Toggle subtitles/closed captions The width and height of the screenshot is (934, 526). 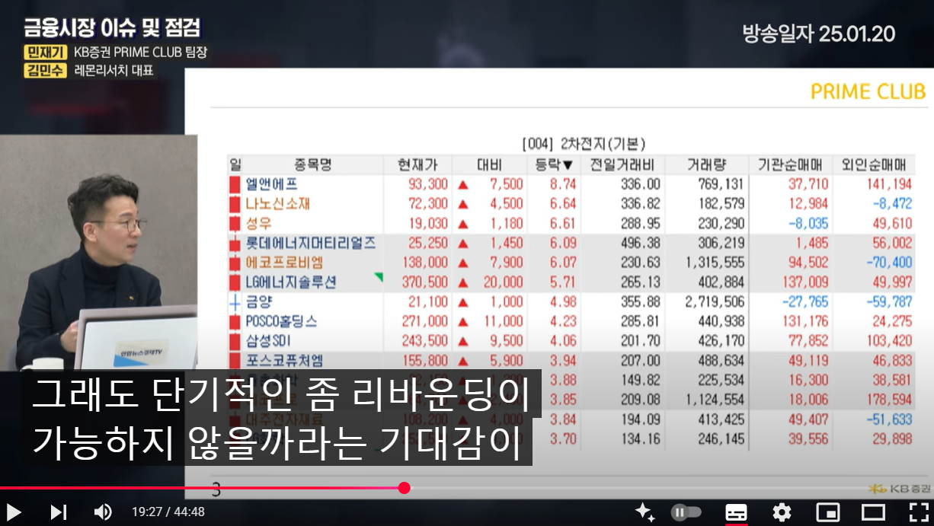coord(736,512)
